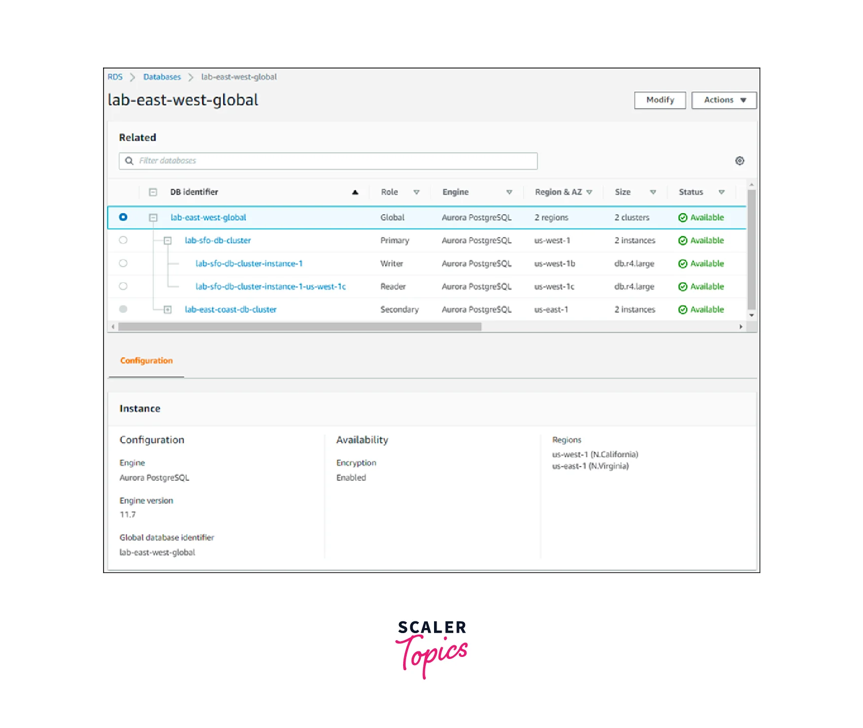
Task: Open table settings gear icon
Action: [740, 161]
